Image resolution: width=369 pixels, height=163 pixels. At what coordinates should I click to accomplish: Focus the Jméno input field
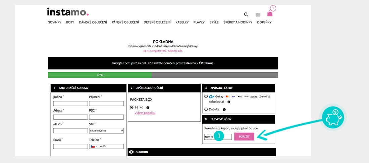70,104
